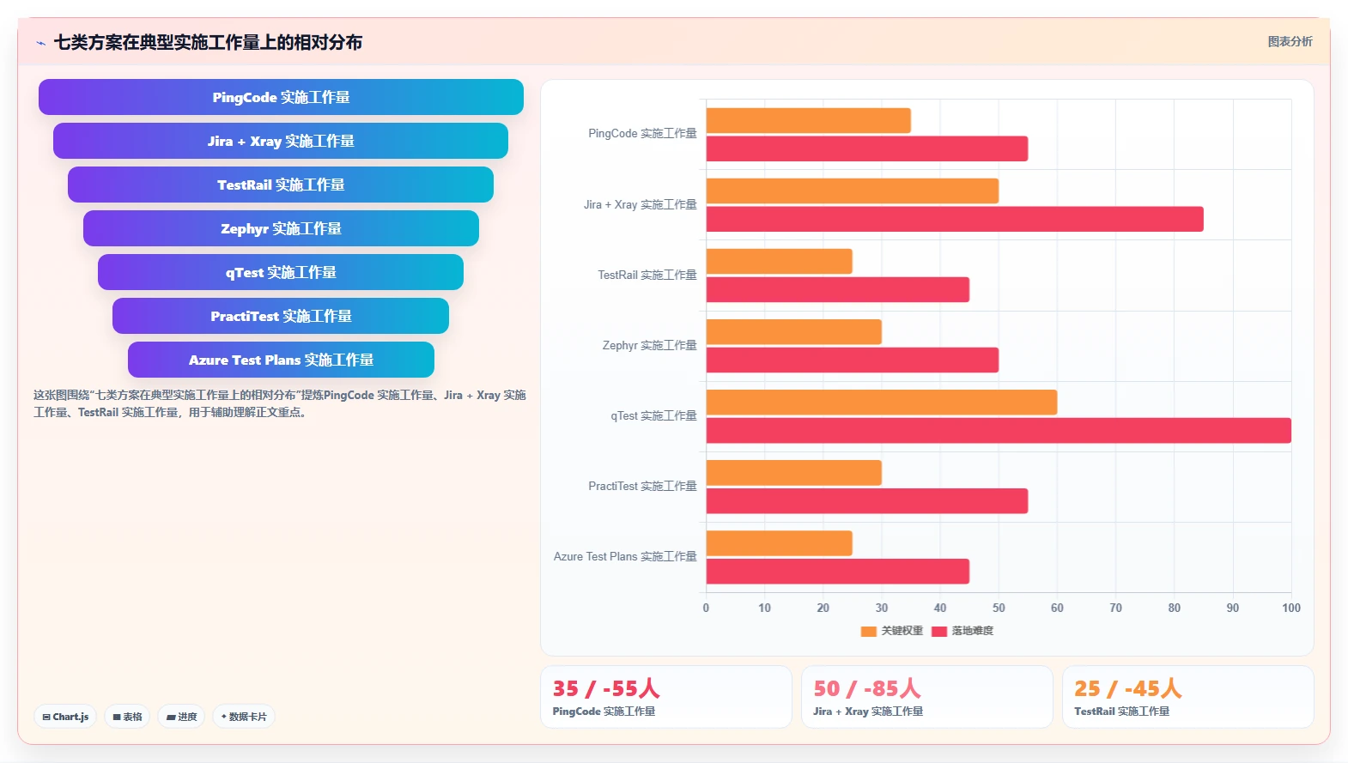The height and width of the screenshot is (763, 1348).
Task: Toggle the 关键权重 legend swatch
Action: [868, 631]
